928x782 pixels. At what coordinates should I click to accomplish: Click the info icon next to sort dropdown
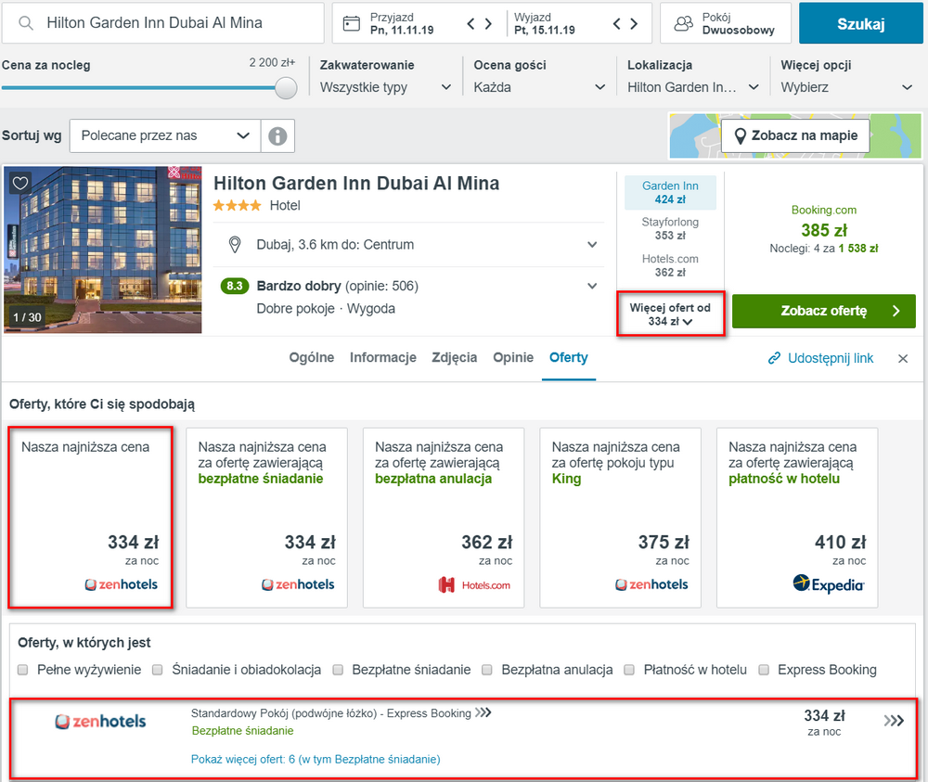coord(277,135)
